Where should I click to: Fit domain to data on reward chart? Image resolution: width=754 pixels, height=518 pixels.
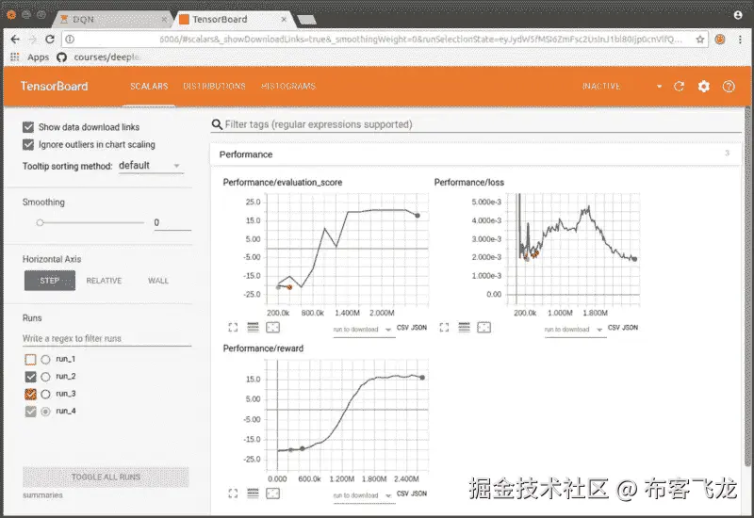(x=272, y=494)
